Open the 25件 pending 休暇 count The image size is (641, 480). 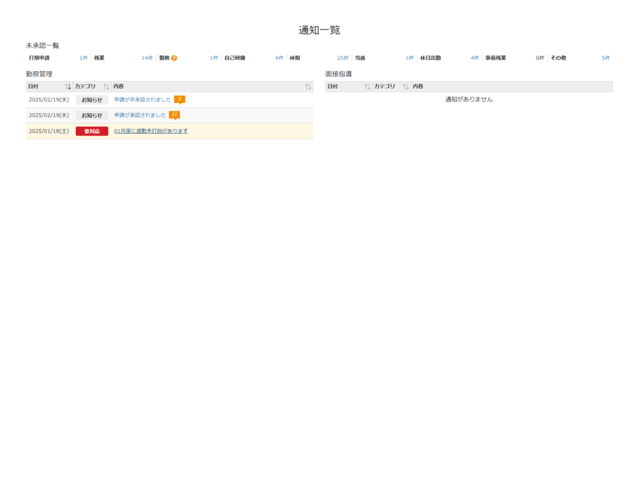(342, 58)
